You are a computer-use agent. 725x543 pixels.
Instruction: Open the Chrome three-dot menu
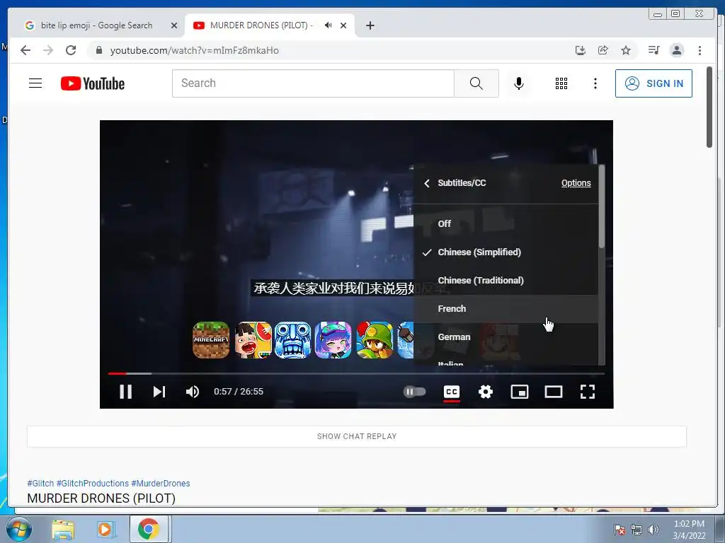(x=700, y=50)
